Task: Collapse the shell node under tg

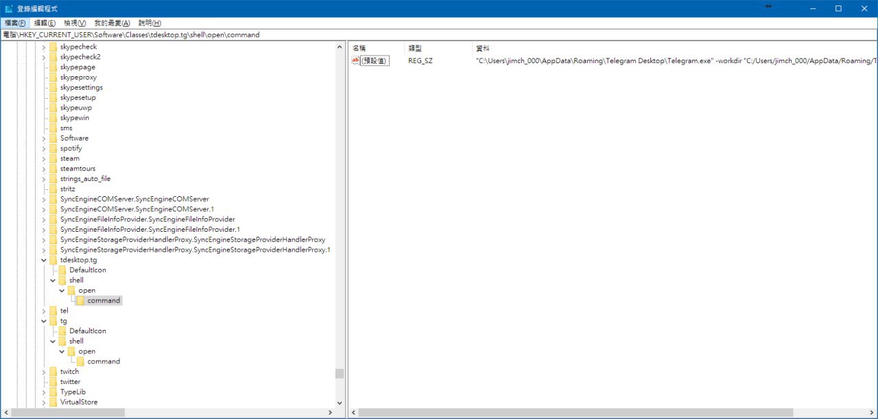Action: (53, 341)
